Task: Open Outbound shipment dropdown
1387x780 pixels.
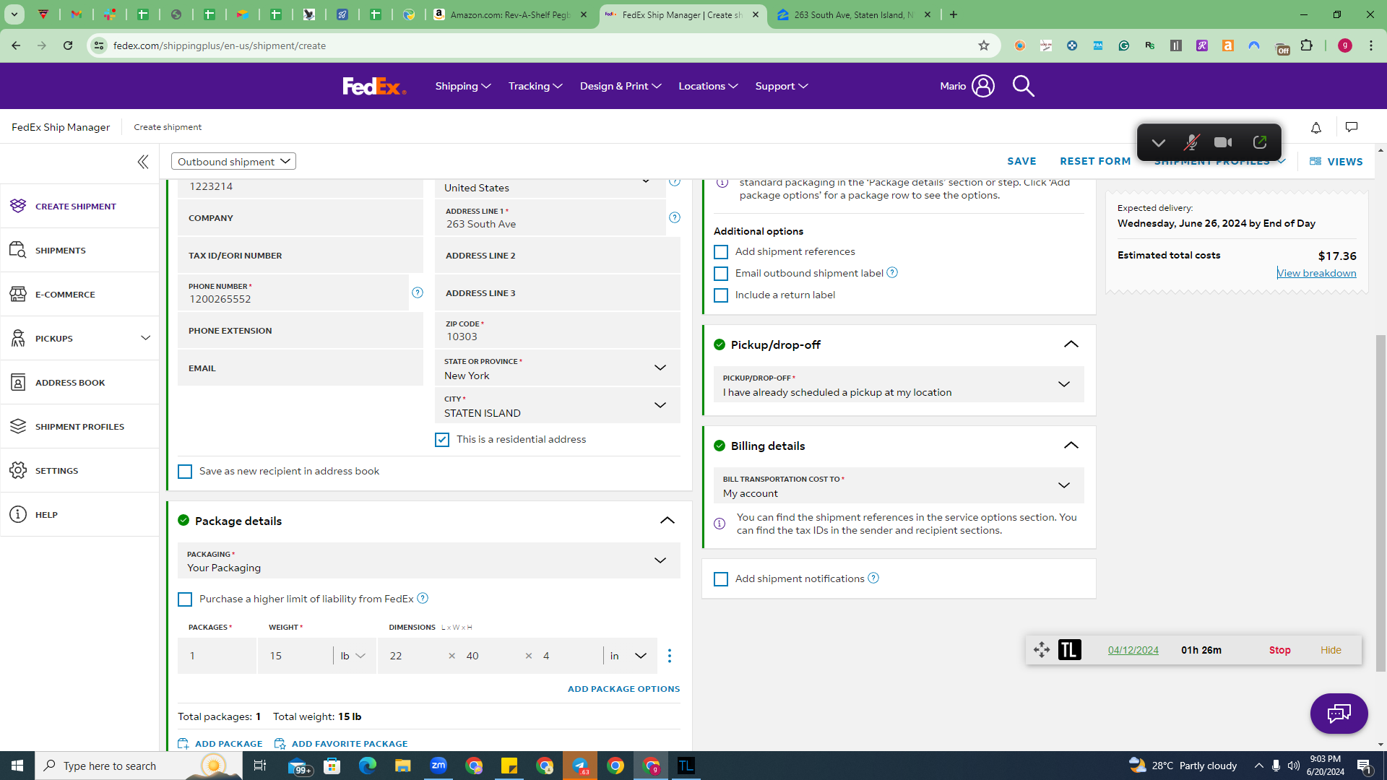Action: pyautogui.click(x=233, y=162)
